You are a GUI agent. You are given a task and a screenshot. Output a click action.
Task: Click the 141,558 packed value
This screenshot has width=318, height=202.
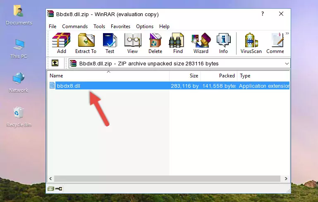point(219,86)
